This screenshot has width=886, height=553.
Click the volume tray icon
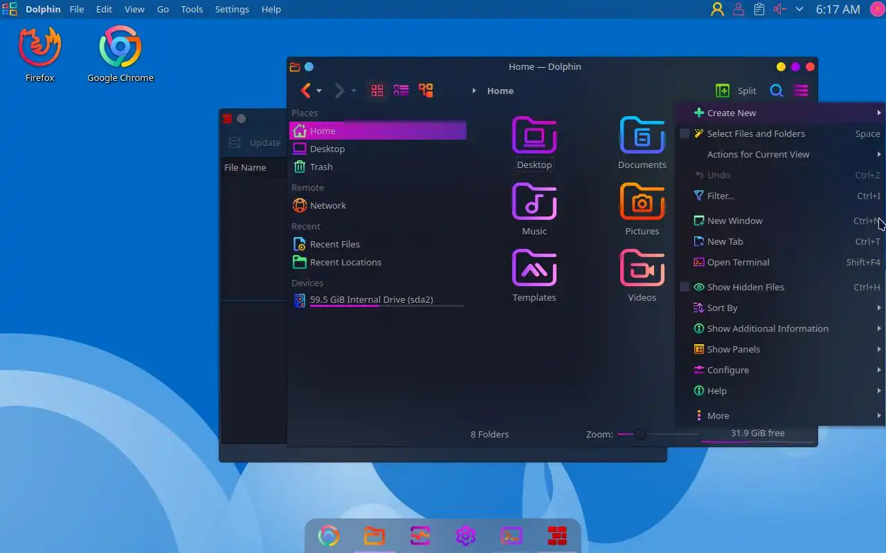click(779, 9)
